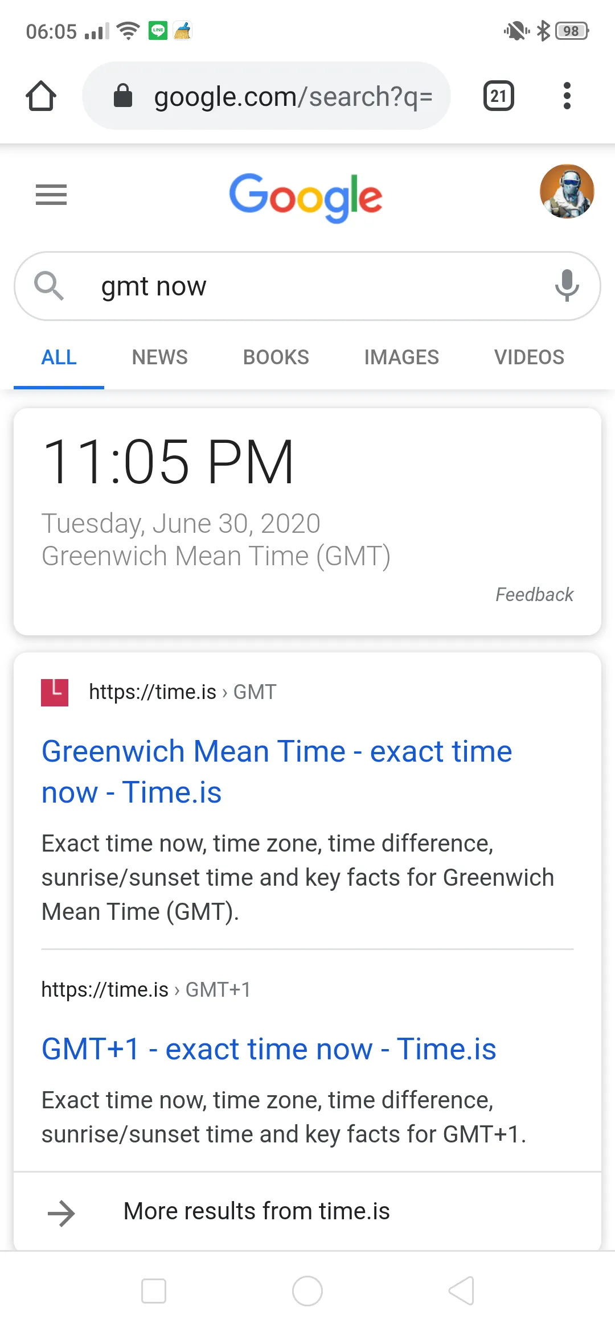
Task: Open the browser three-dot overflow menu
Action: [567, 96]
